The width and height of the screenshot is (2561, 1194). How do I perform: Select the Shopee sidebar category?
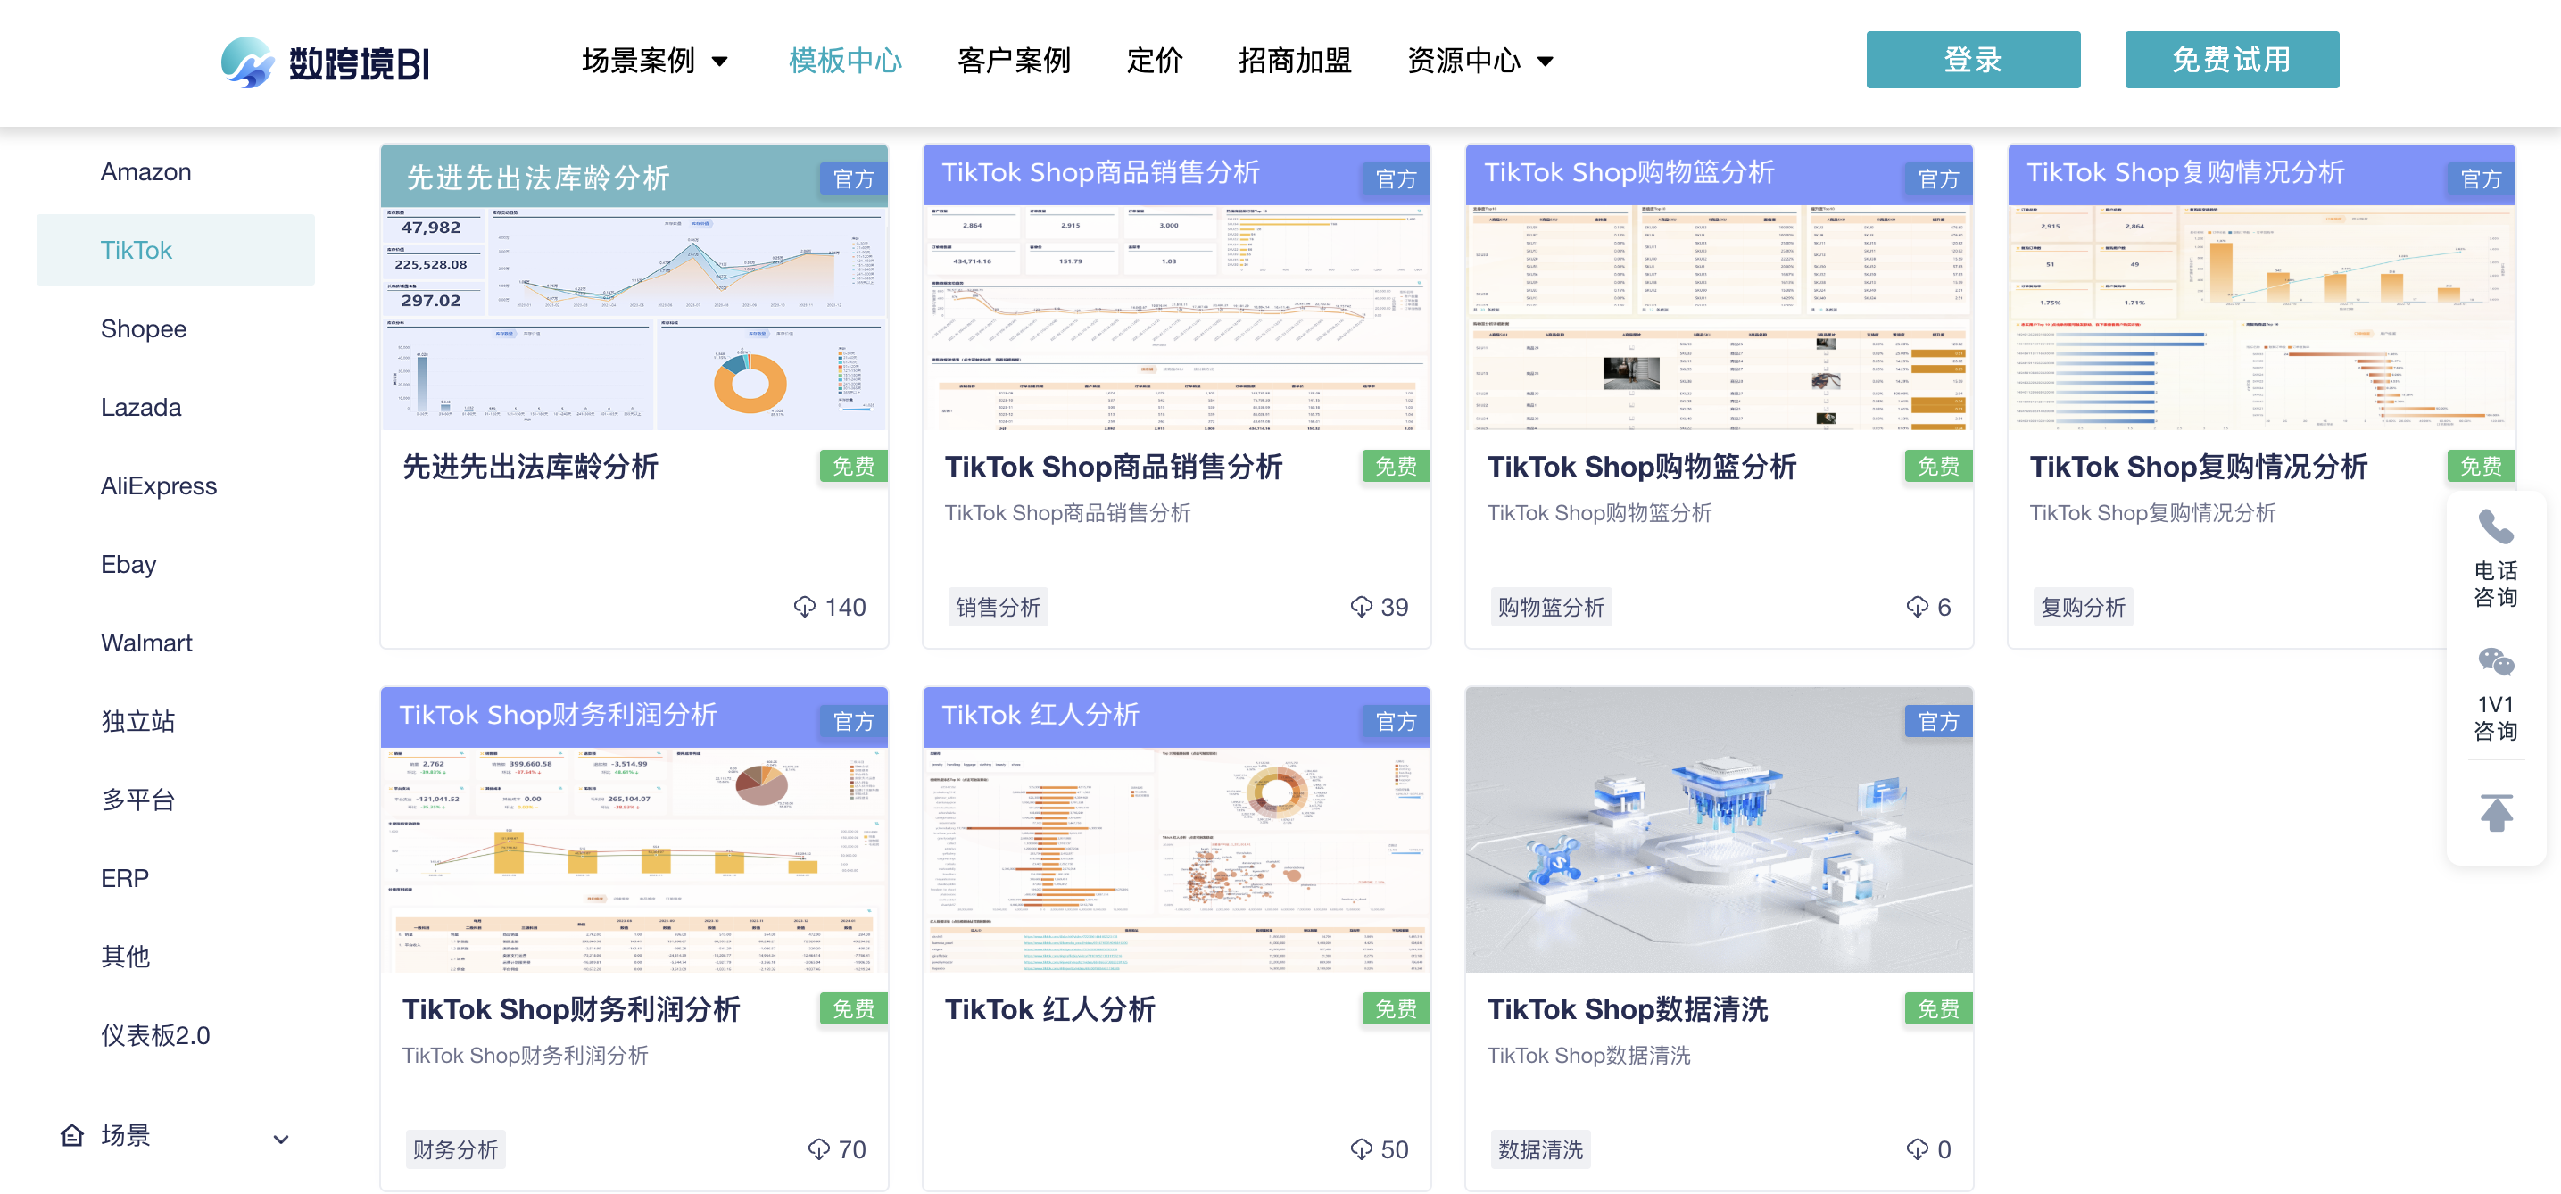pyautogui.click(x=143, y=328)
